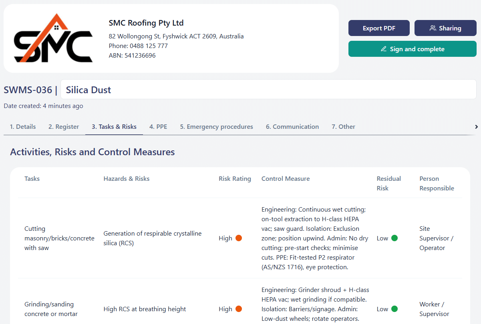Select the 3. Tasks & Risks tab
This screenshot has height=324, width=481.
tap(114, 127)
